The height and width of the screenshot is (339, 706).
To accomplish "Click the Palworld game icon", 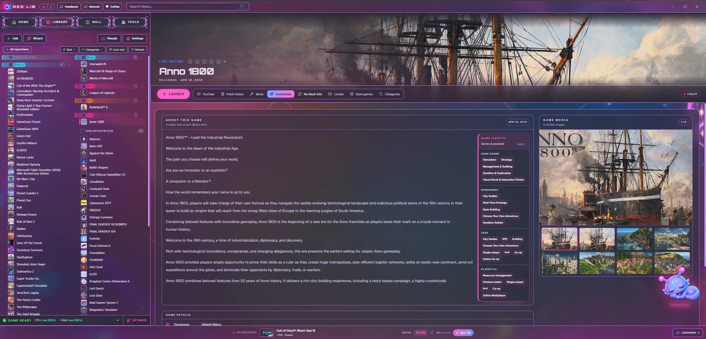I will 11,186.
